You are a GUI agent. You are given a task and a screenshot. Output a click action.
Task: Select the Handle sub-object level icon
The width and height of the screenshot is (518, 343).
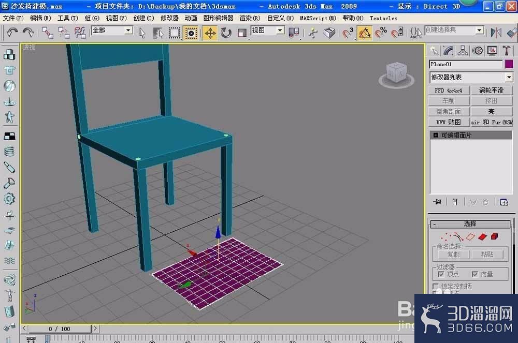pyautogui.click(x=458, y=236)
